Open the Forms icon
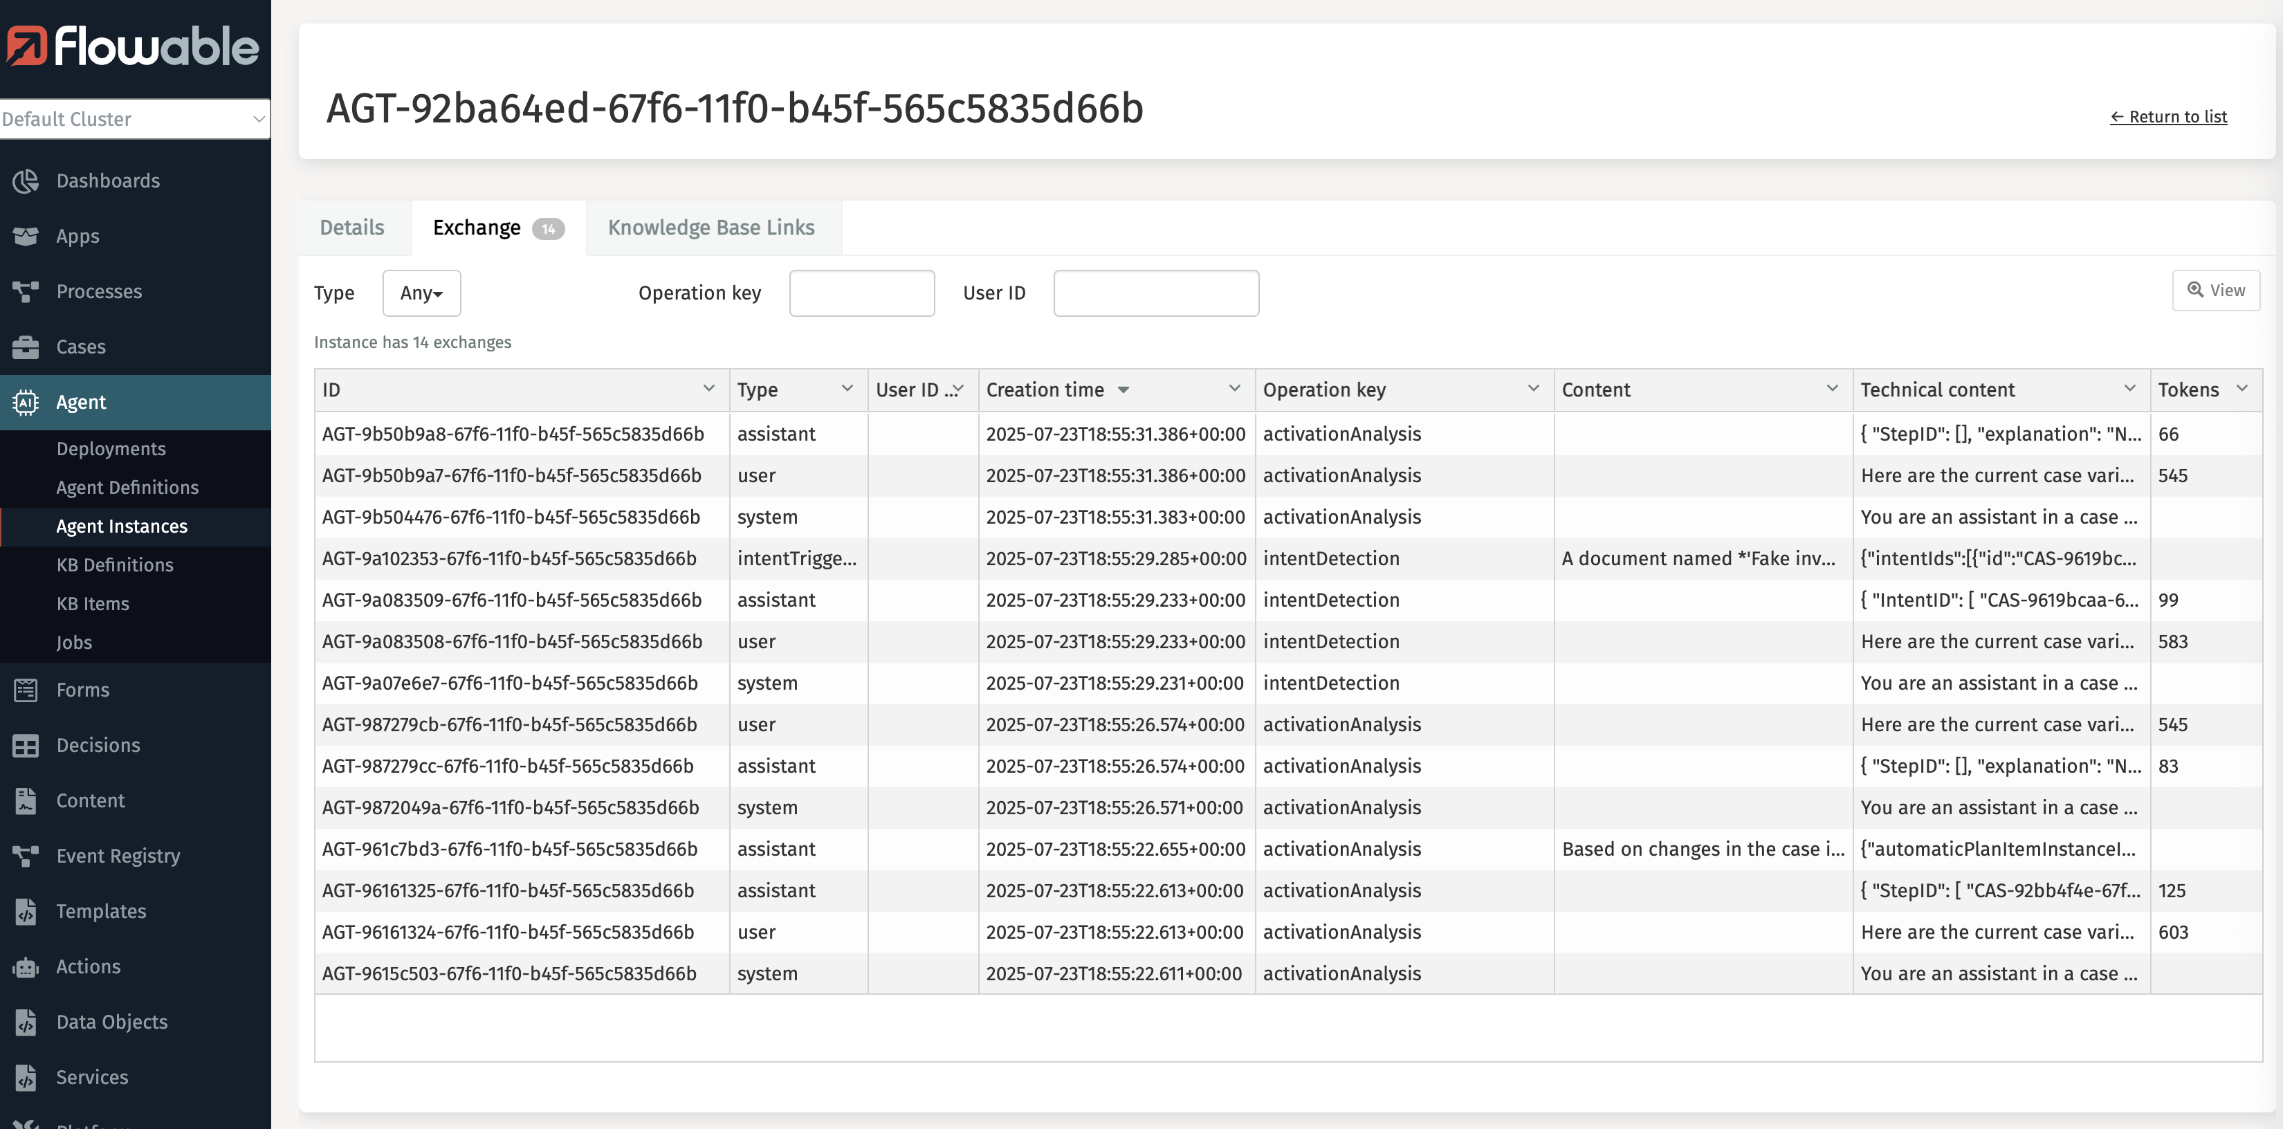 [26, 688]
